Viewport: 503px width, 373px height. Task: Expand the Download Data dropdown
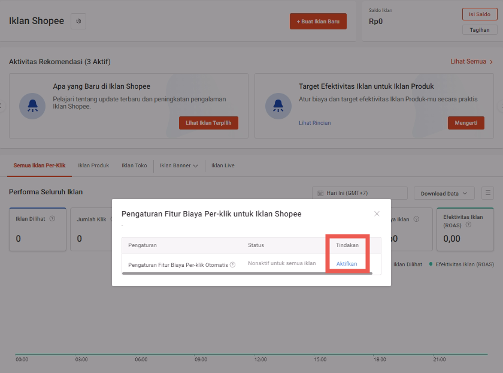[444, 193]
